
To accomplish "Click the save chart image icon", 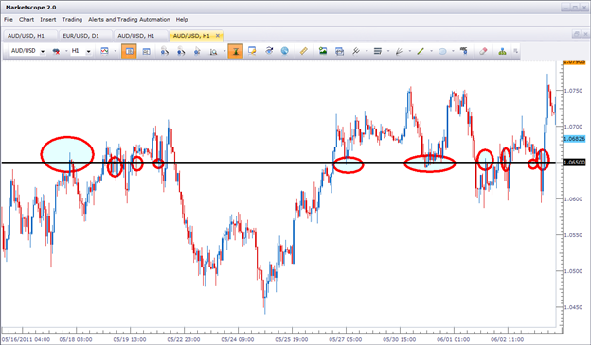I will (323, 51).
